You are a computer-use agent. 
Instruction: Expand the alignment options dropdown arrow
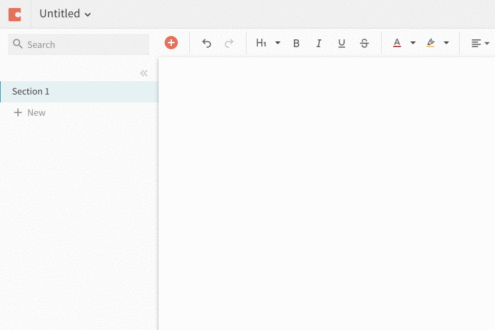[487, 43]
